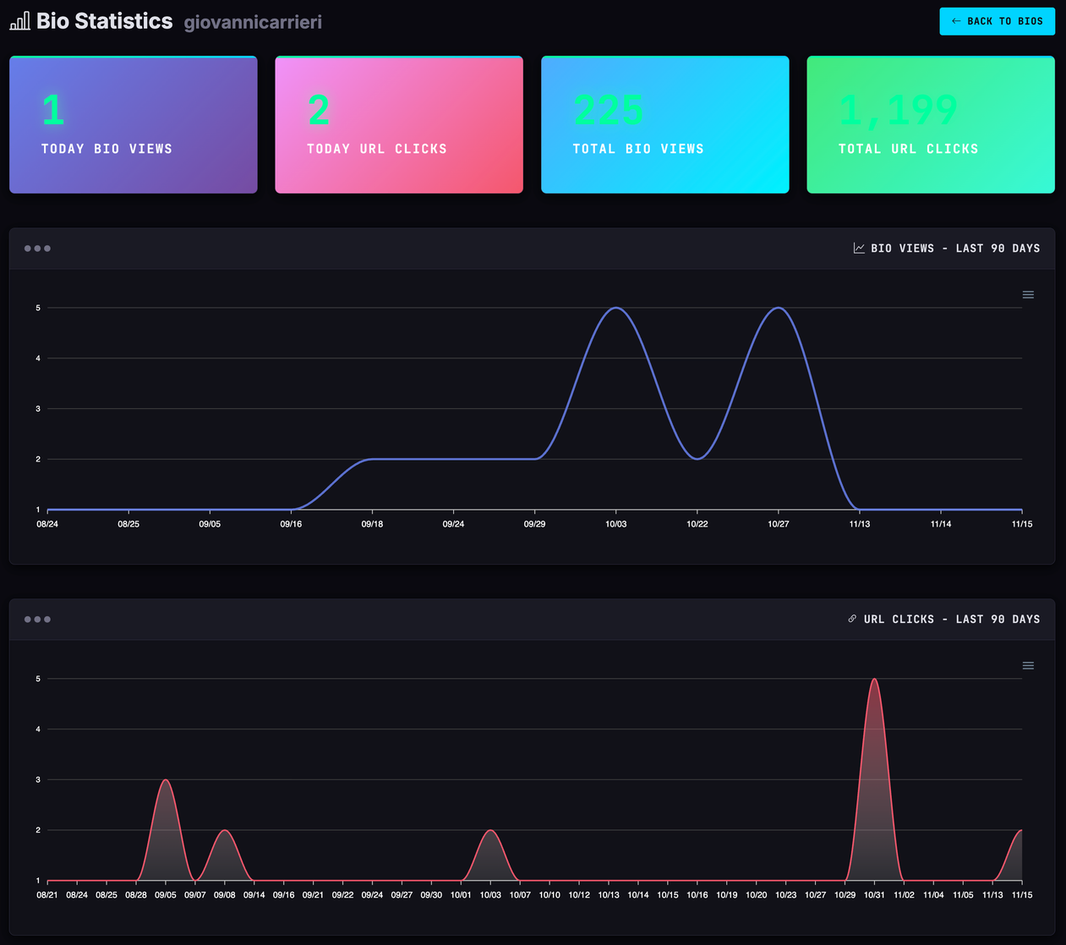This screenshot has height=945, width=1066.
Task: Click the TODAY URL CLICKS stat card
Action: [398, 124]
